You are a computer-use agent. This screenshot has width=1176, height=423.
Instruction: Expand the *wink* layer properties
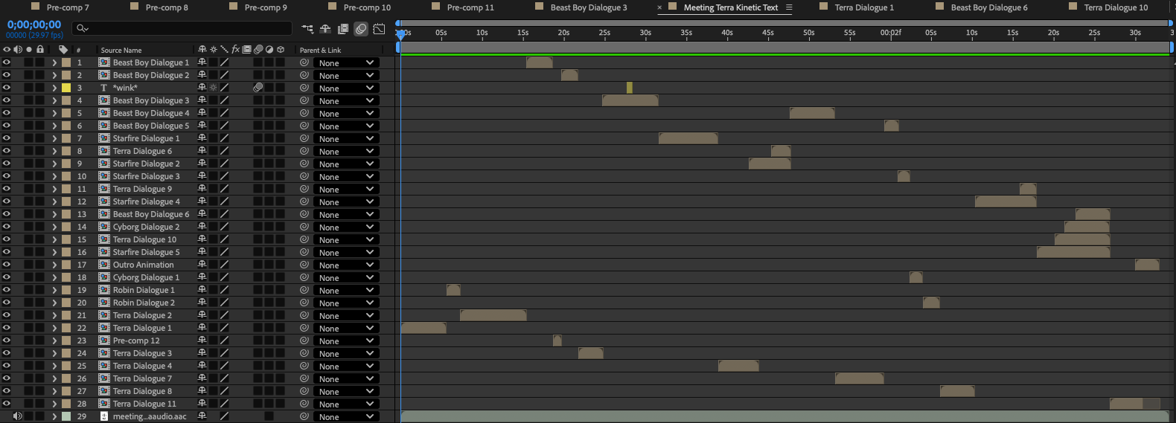(54, 88)
